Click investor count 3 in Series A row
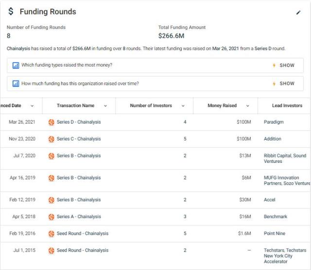The image size is (311, 270). point(185,217)
